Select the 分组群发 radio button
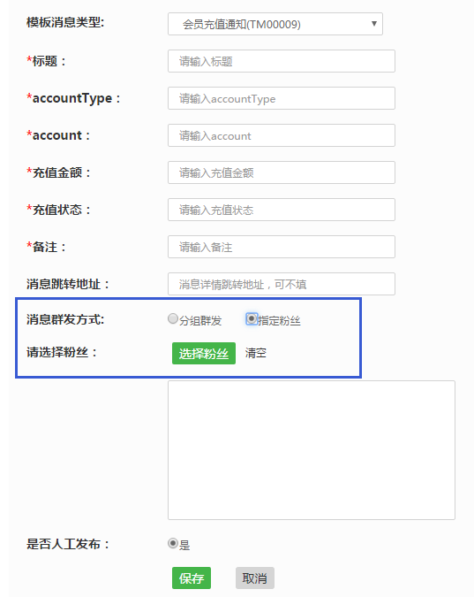The width and height of the screenshot is (474, 597). coord(173,318)
